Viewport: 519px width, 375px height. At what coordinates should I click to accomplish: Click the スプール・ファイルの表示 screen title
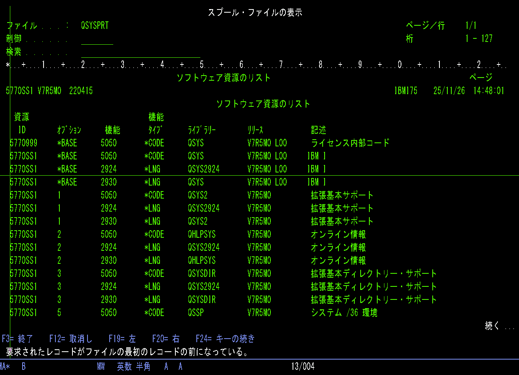[x=255, y=13]
